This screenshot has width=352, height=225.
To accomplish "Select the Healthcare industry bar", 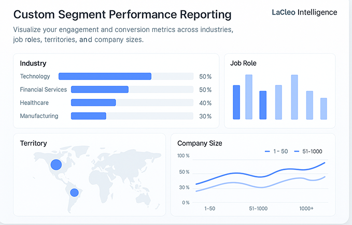I will [x=93, y=103].
